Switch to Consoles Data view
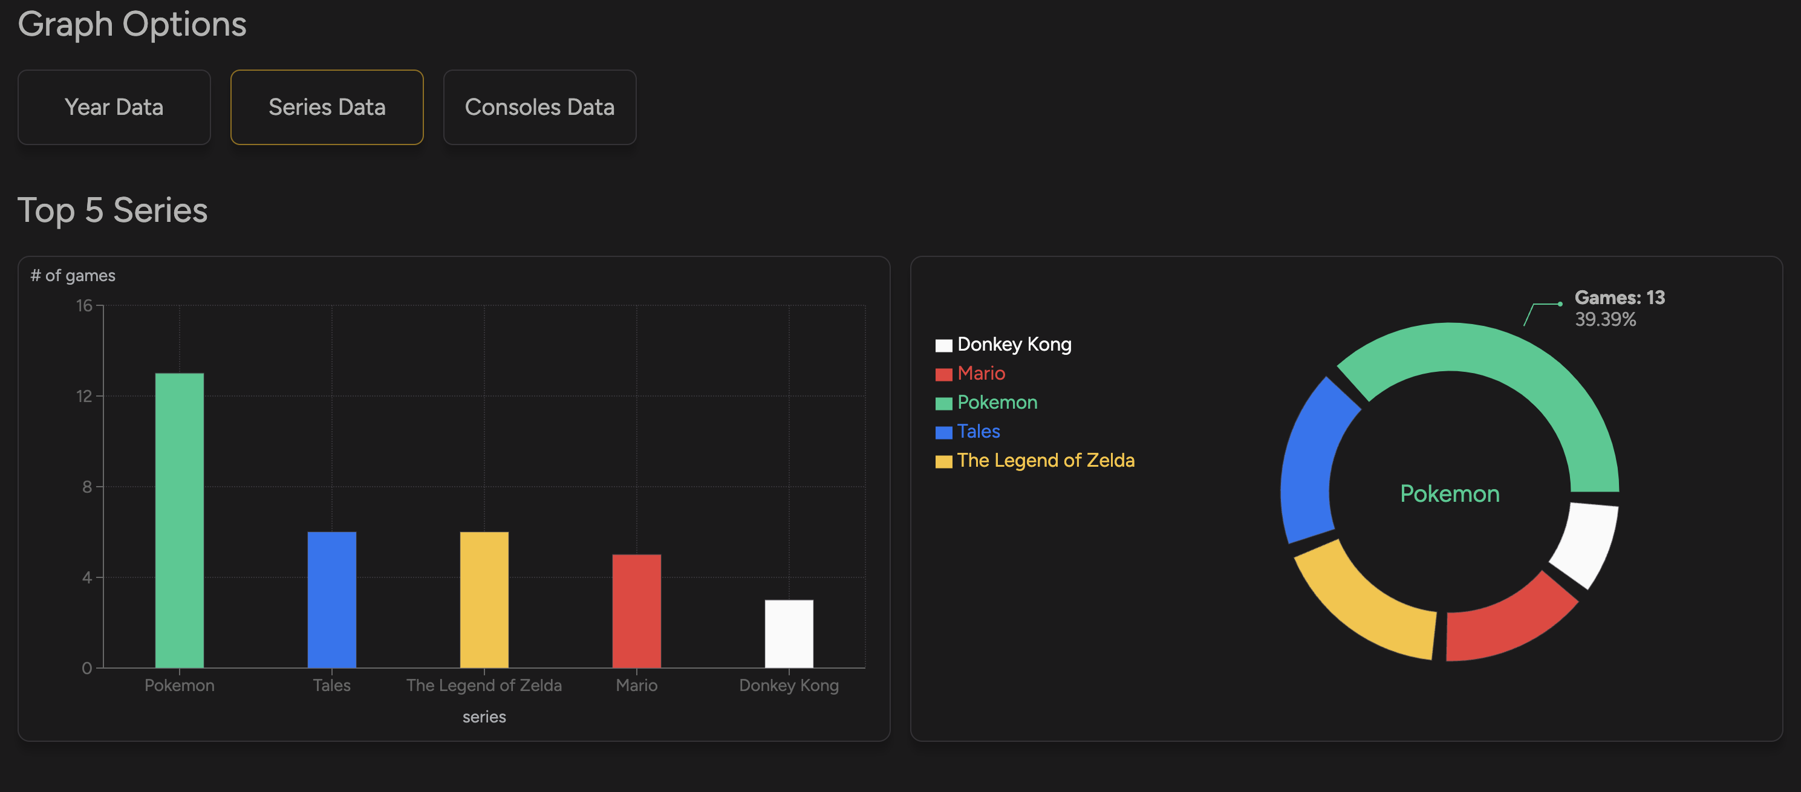The width and height of the screenshot is (1801, 792). pyautogui.click(x=539, y=107)
